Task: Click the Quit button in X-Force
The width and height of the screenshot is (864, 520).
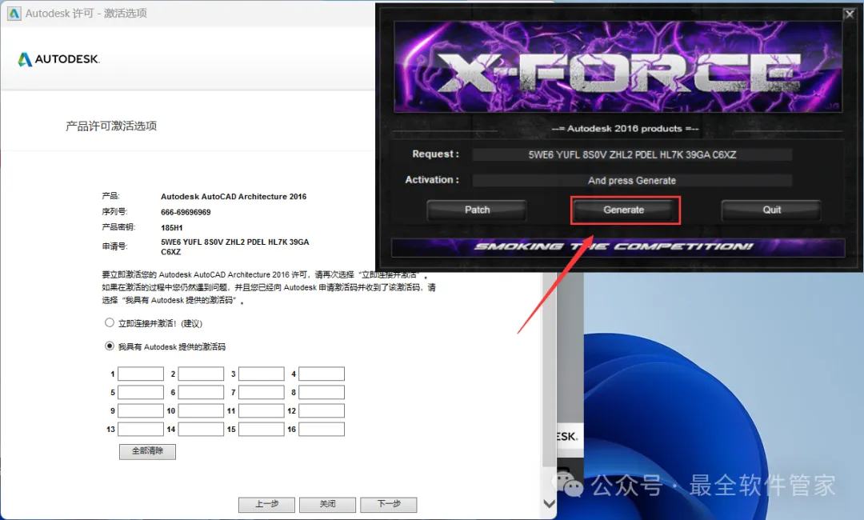Action: point(771,210)
